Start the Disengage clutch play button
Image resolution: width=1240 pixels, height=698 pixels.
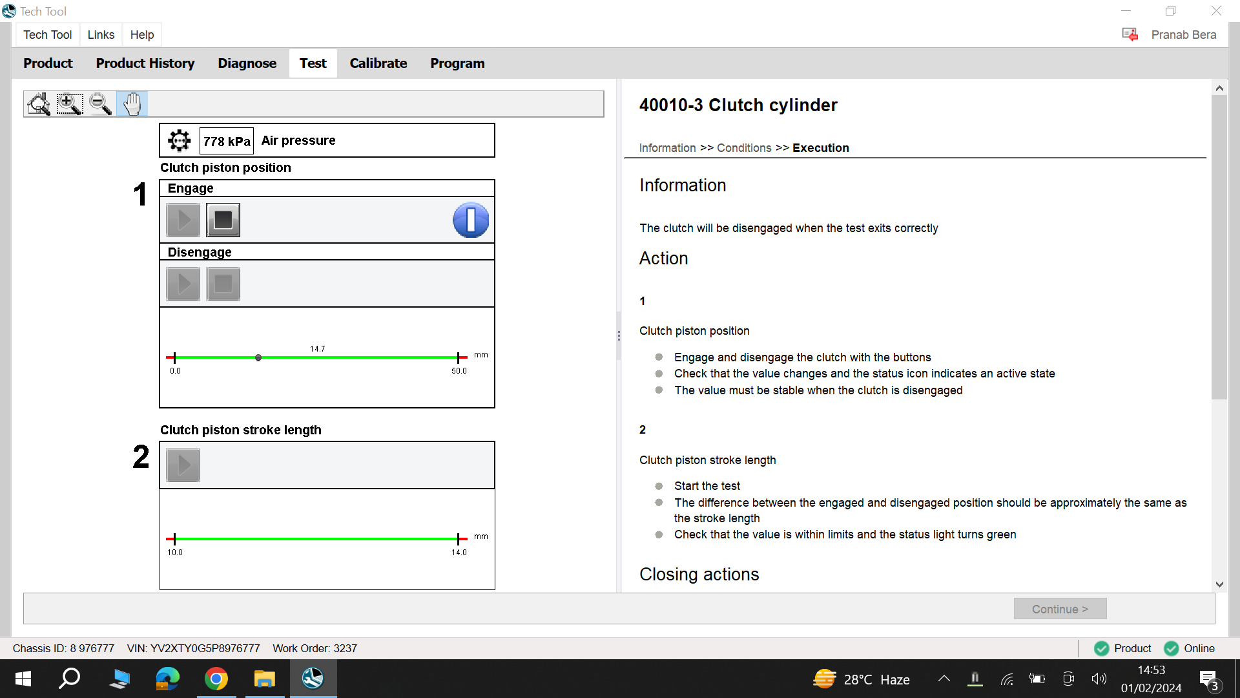[x=183, y=284]
